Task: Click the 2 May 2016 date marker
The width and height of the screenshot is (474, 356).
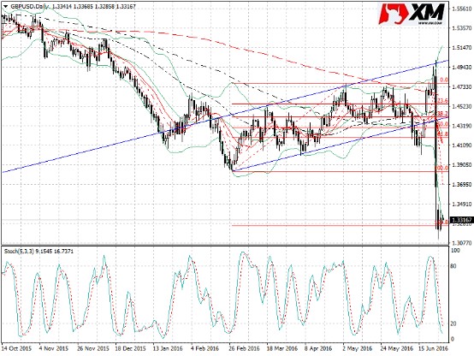Action: tap(358, 348)
